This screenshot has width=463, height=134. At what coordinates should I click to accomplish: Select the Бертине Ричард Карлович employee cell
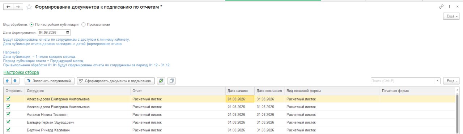point(77,130)
